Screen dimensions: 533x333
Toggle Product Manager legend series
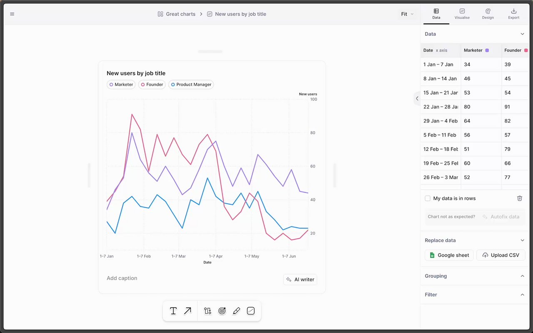[x=191, y=85]
